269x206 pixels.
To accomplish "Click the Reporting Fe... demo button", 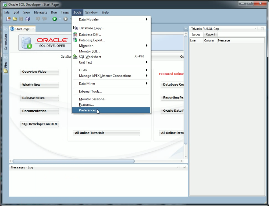I will [172, 97].
